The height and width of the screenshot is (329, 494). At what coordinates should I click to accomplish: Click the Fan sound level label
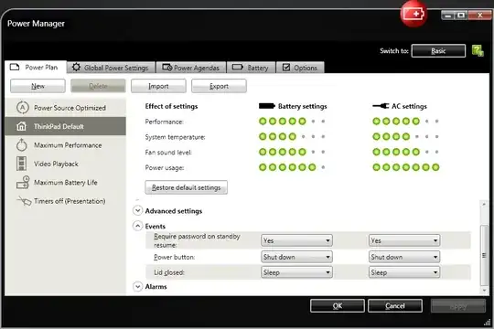tap(168, 153)
